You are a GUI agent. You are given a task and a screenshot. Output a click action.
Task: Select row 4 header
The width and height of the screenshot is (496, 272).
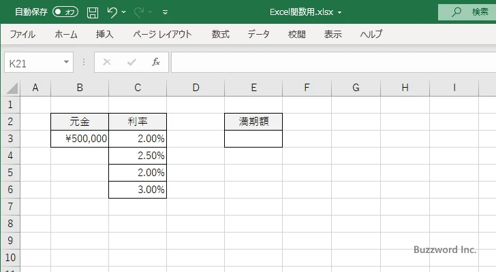10,156
